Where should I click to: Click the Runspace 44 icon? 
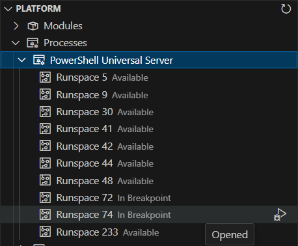click(x=45, y=163)
